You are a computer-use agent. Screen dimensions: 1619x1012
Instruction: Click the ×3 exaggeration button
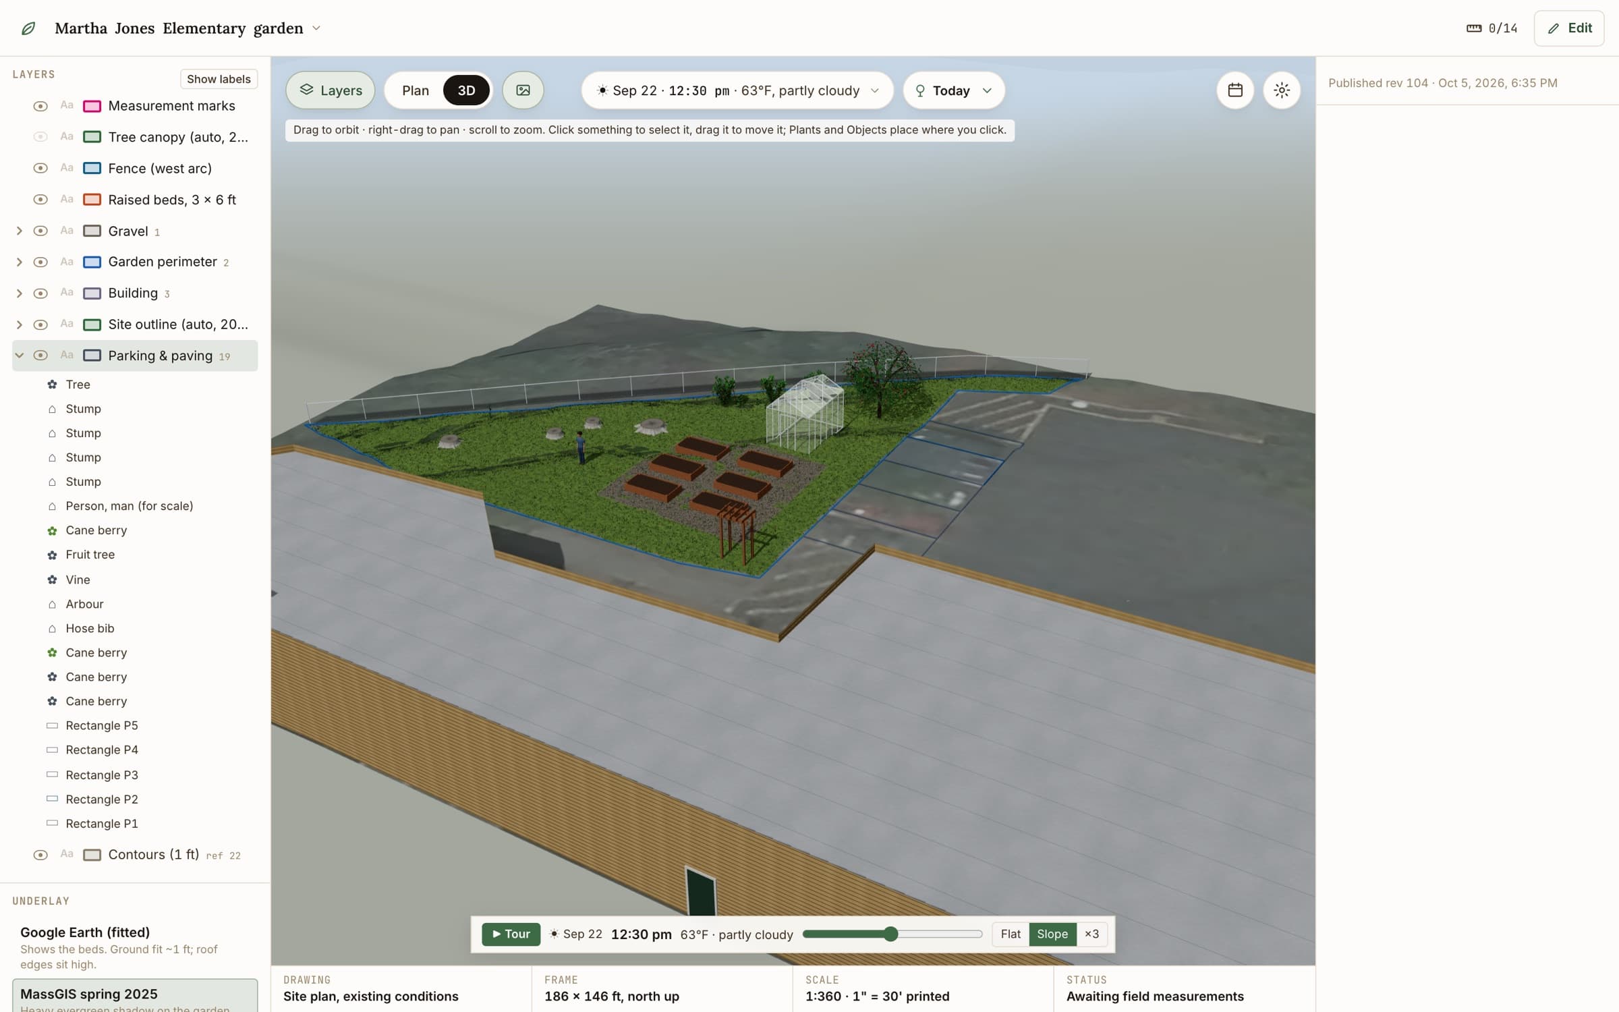point(1091,934)
